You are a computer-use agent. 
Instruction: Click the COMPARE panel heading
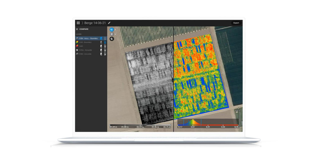[84, 29]
